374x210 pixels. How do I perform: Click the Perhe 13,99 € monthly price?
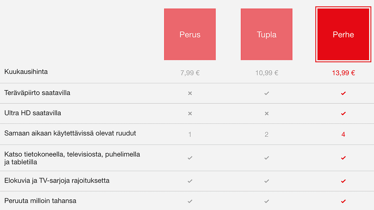pyautogui.click(x=343, y=73)
